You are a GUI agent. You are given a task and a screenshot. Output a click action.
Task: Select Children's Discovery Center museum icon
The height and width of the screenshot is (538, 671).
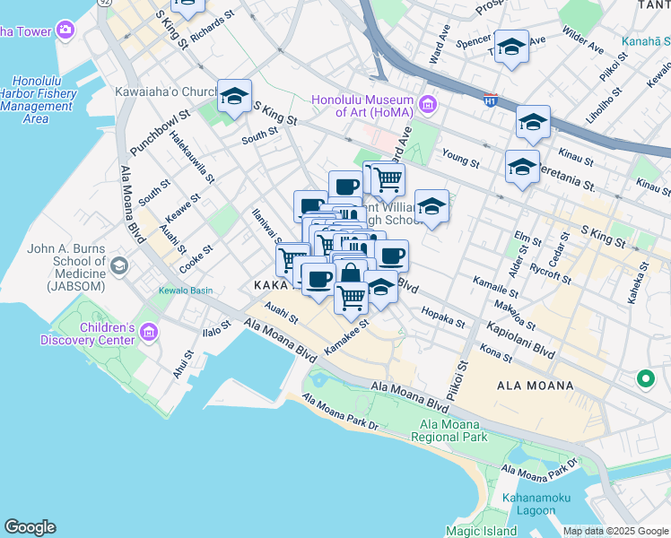149,333
